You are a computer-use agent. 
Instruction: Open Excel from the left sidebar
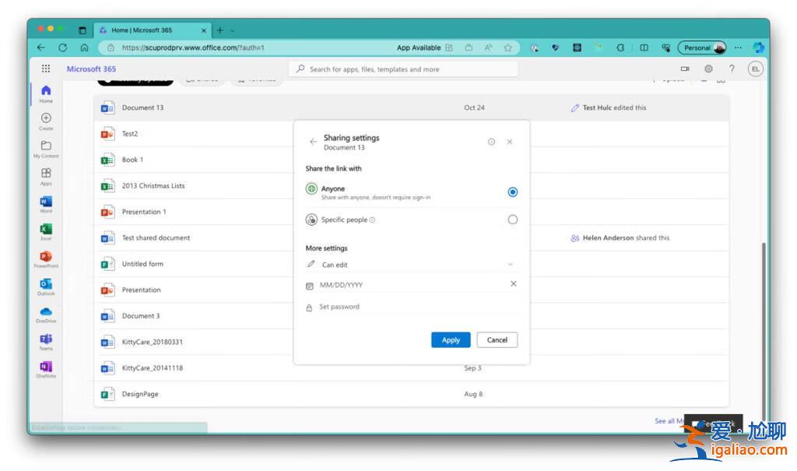(46, 230)
